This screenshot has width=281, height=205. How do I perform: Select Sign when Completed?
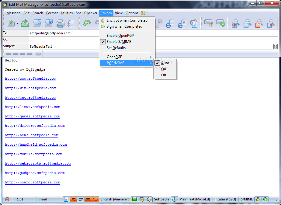pyautogui.click(x=127, y=26)
